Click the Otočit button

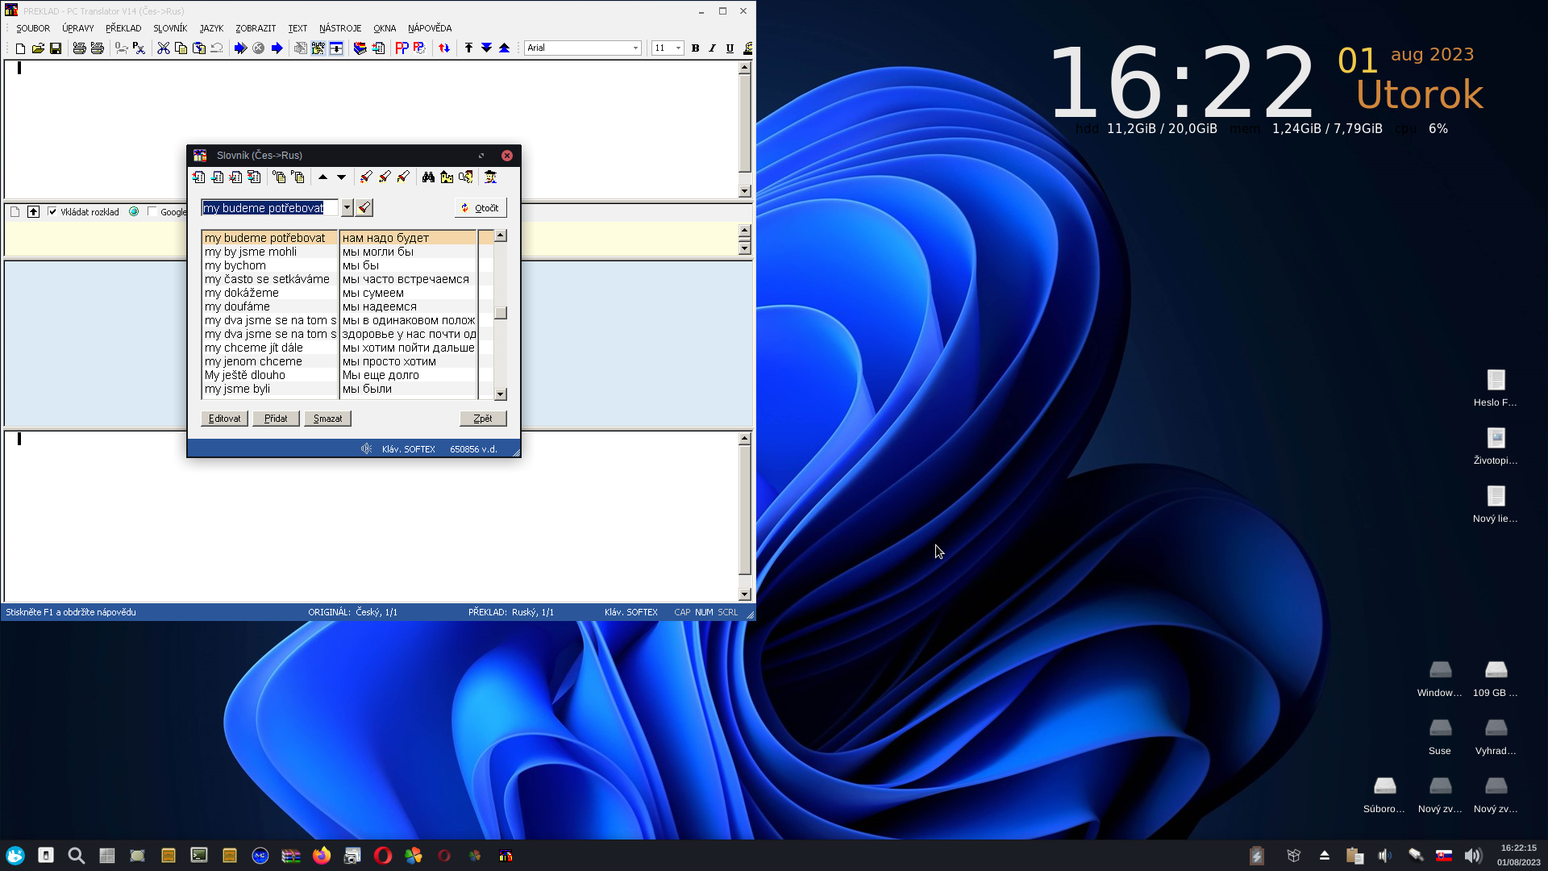(x=481, y=208)
